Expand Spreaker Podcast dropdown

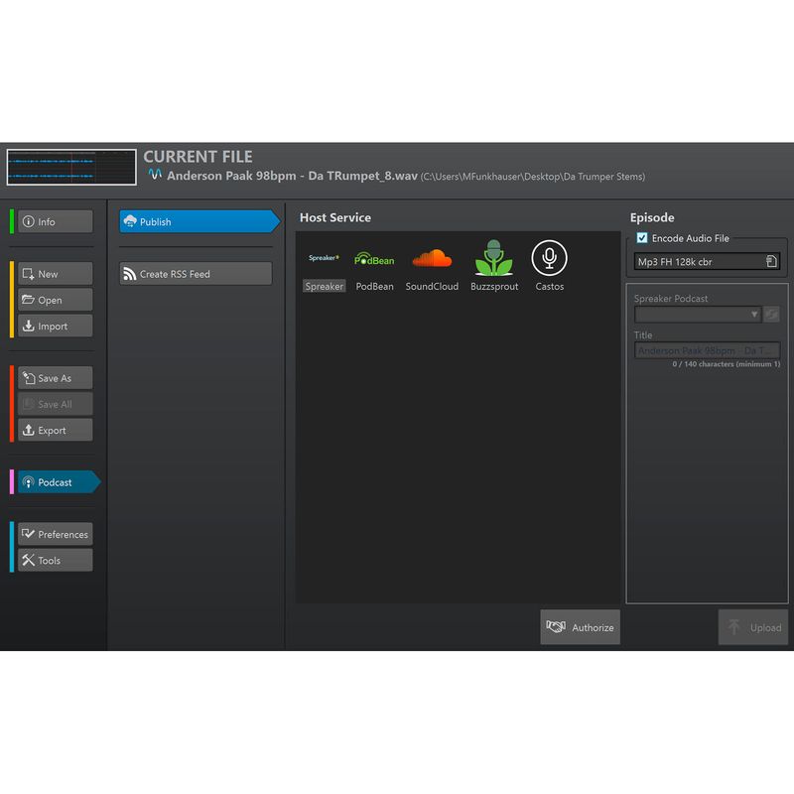698,315
